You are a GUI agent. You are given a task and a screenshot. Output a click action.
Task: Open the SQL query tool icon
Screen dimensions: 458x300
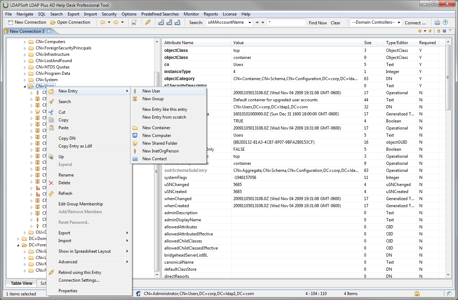pos(134,22)
